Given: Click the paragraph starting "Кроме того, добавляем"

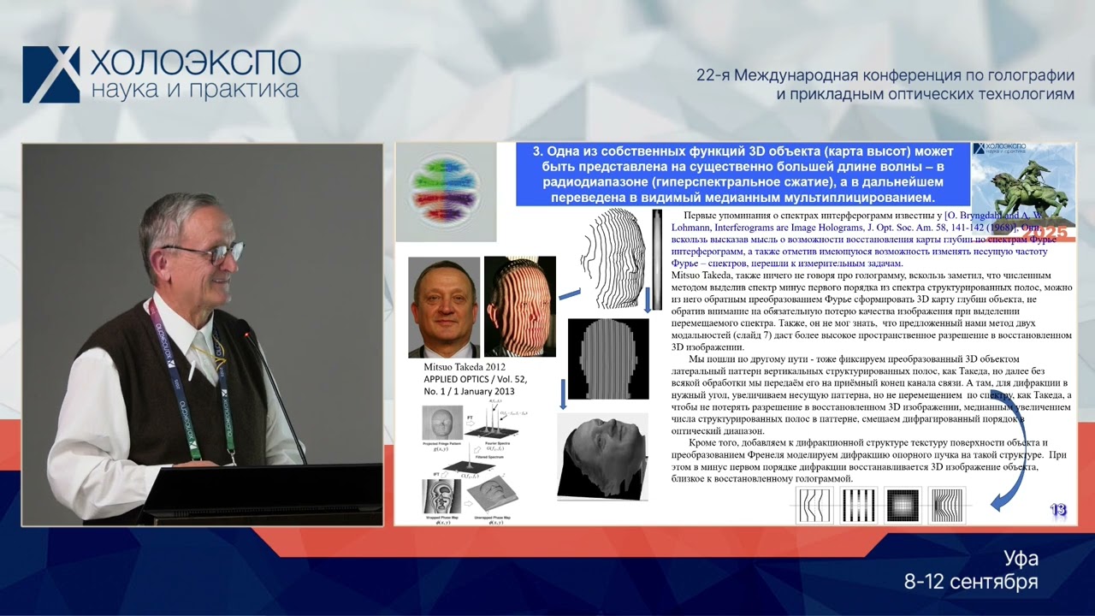Looking at the screenshot, I should click(x=868, y=461).
